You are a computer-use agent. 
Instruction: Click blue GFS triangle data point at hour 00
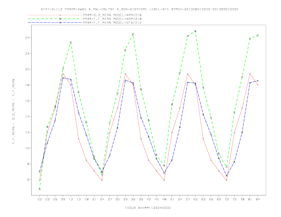[x=40, y=172]
